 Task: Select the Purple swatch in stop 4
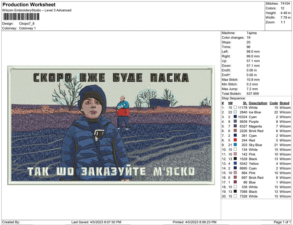pyautogui.click(x=235, y=121)
